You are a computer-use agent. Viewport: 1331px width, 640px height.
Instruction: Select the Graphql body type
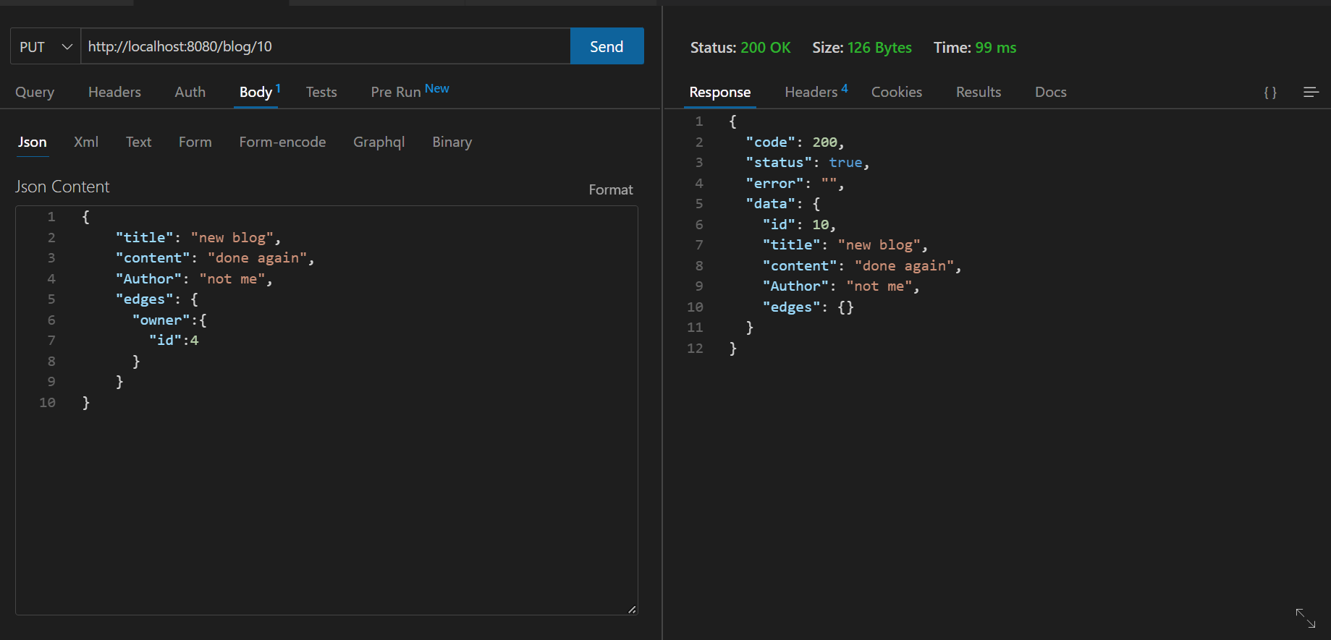point(379,142)
